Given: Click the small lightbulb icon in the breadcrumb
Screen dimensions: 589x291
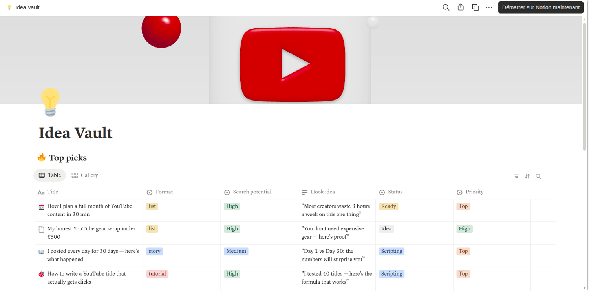Looking at the screenshot, I should click(x=9, y=7).
